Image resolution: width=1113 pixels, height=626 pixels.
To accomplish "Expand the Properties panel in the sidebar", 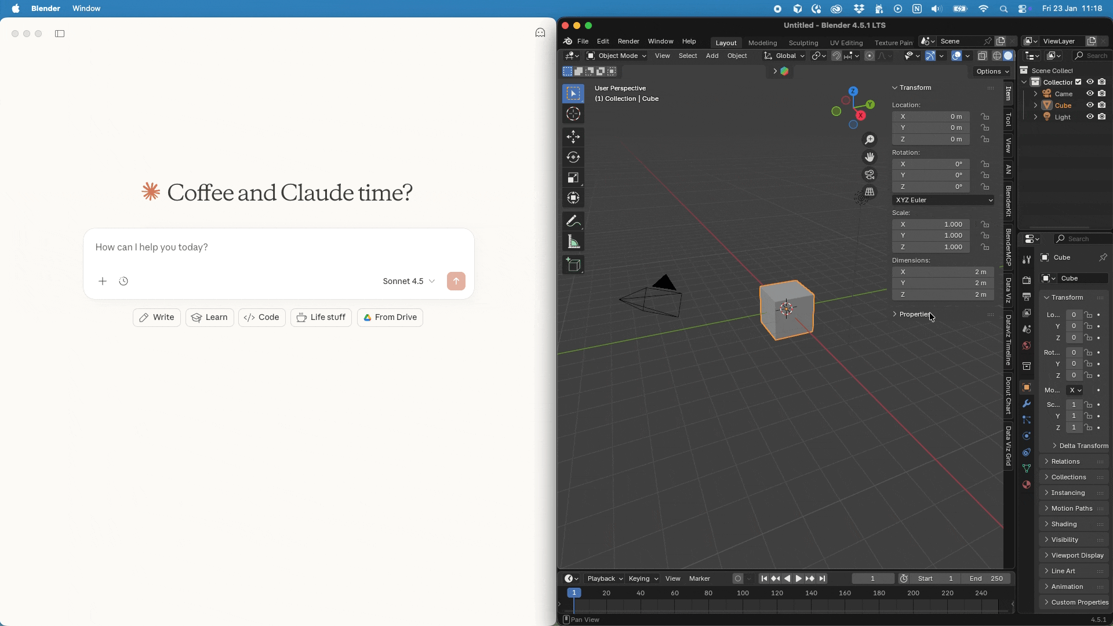I will click(914, 314).
